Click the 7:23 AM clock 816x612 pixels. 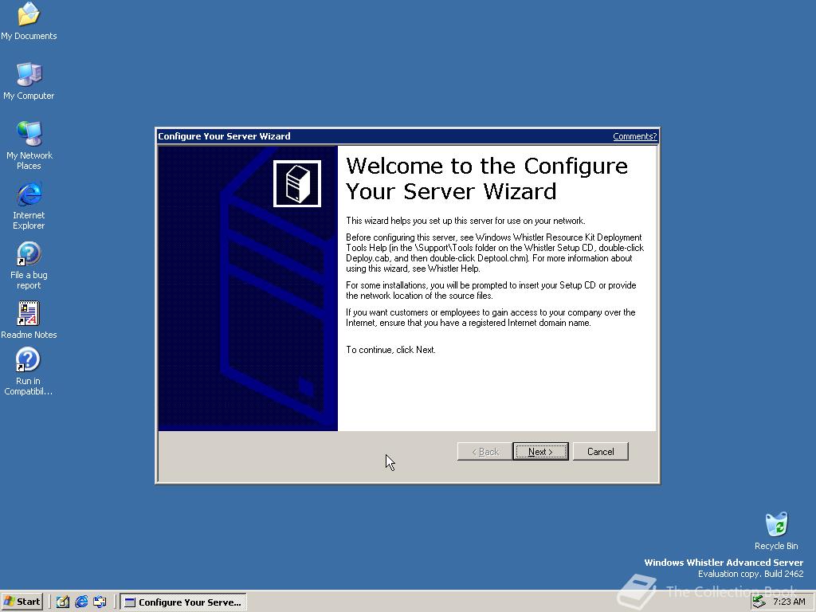coord(789,602)
